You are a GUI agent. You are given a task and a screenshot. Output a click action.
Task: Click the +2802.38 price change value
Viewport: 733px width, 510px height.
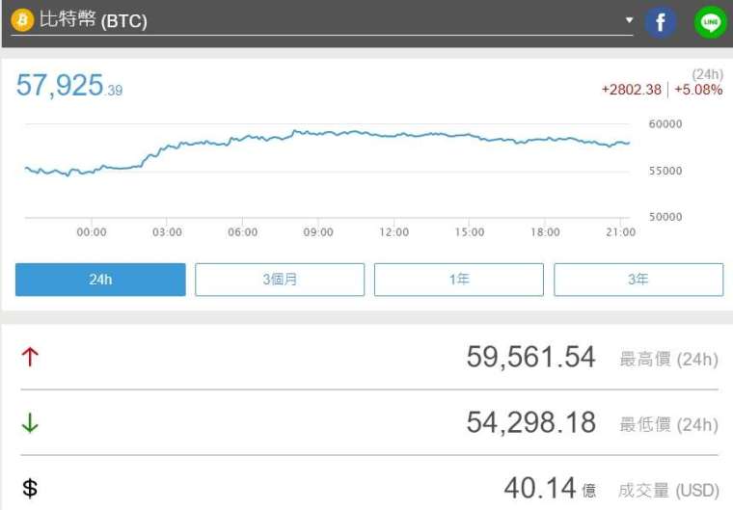(631, 90)
